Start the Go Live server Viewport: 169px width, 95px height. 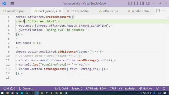point(145,89)
